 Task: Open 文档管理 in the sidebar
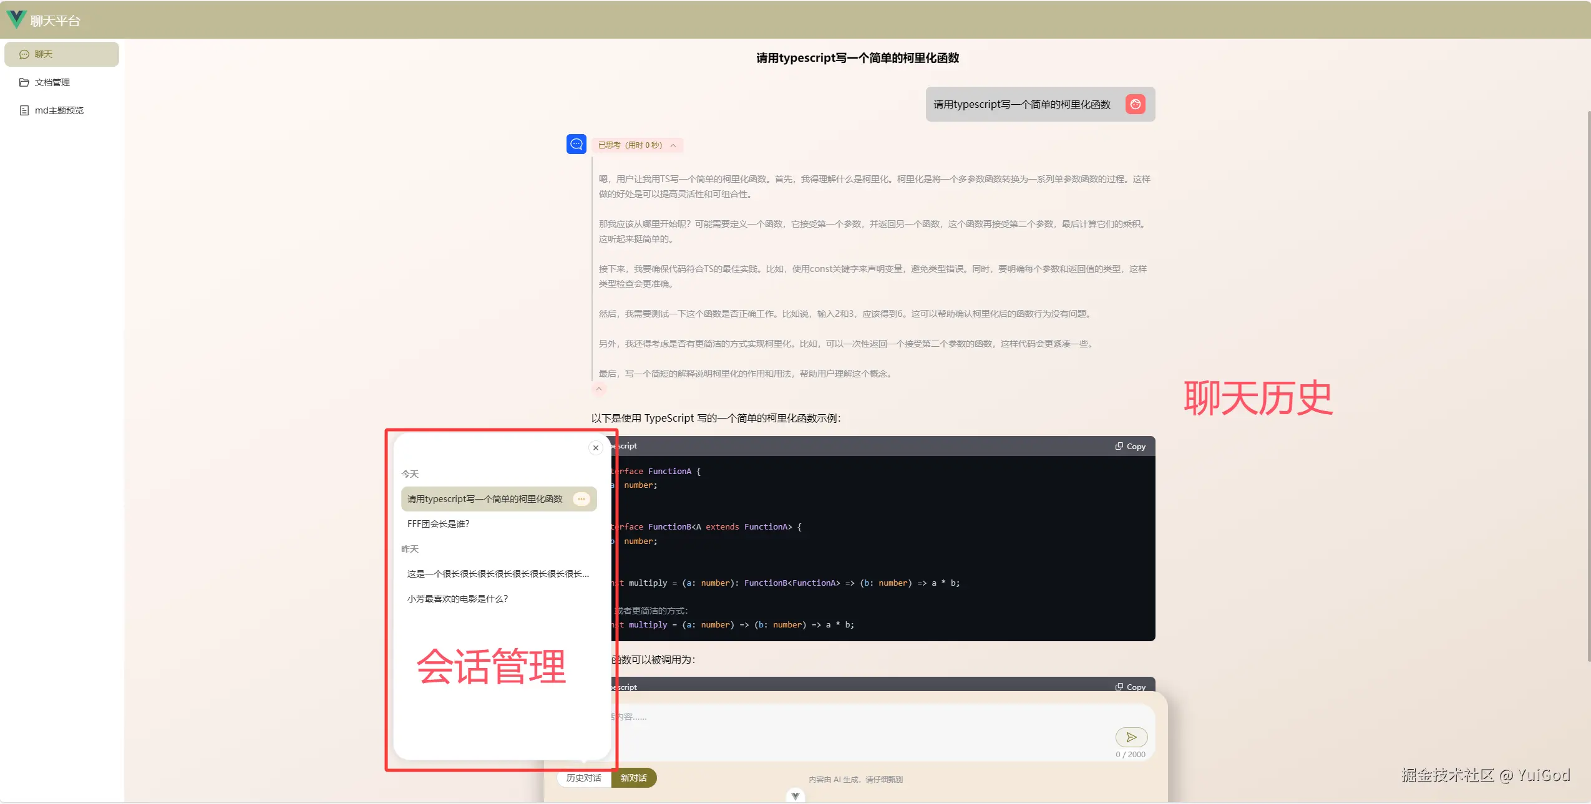[x=52, y=82]
